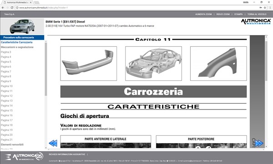This screenshot has height=164, width=273.
Task: Select STAMPA to print the page
Action: 238,14
